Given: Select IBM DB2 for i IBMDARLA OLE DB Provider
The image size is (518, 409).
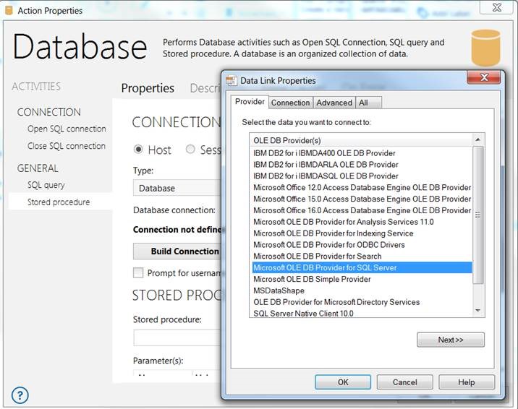Looking at the screenshot, I should [362, 165].
